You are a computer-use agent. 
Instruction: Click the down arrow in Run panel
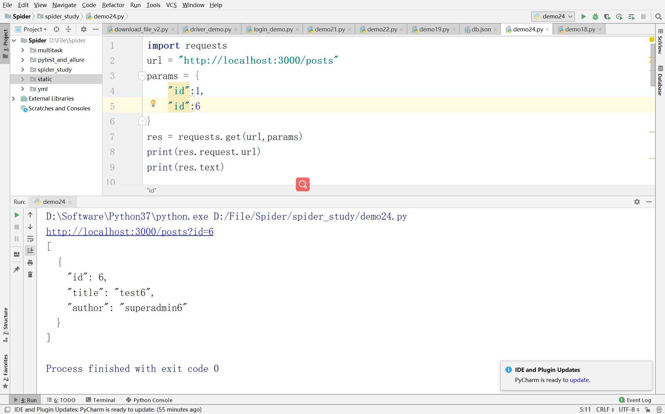point(30,227)
